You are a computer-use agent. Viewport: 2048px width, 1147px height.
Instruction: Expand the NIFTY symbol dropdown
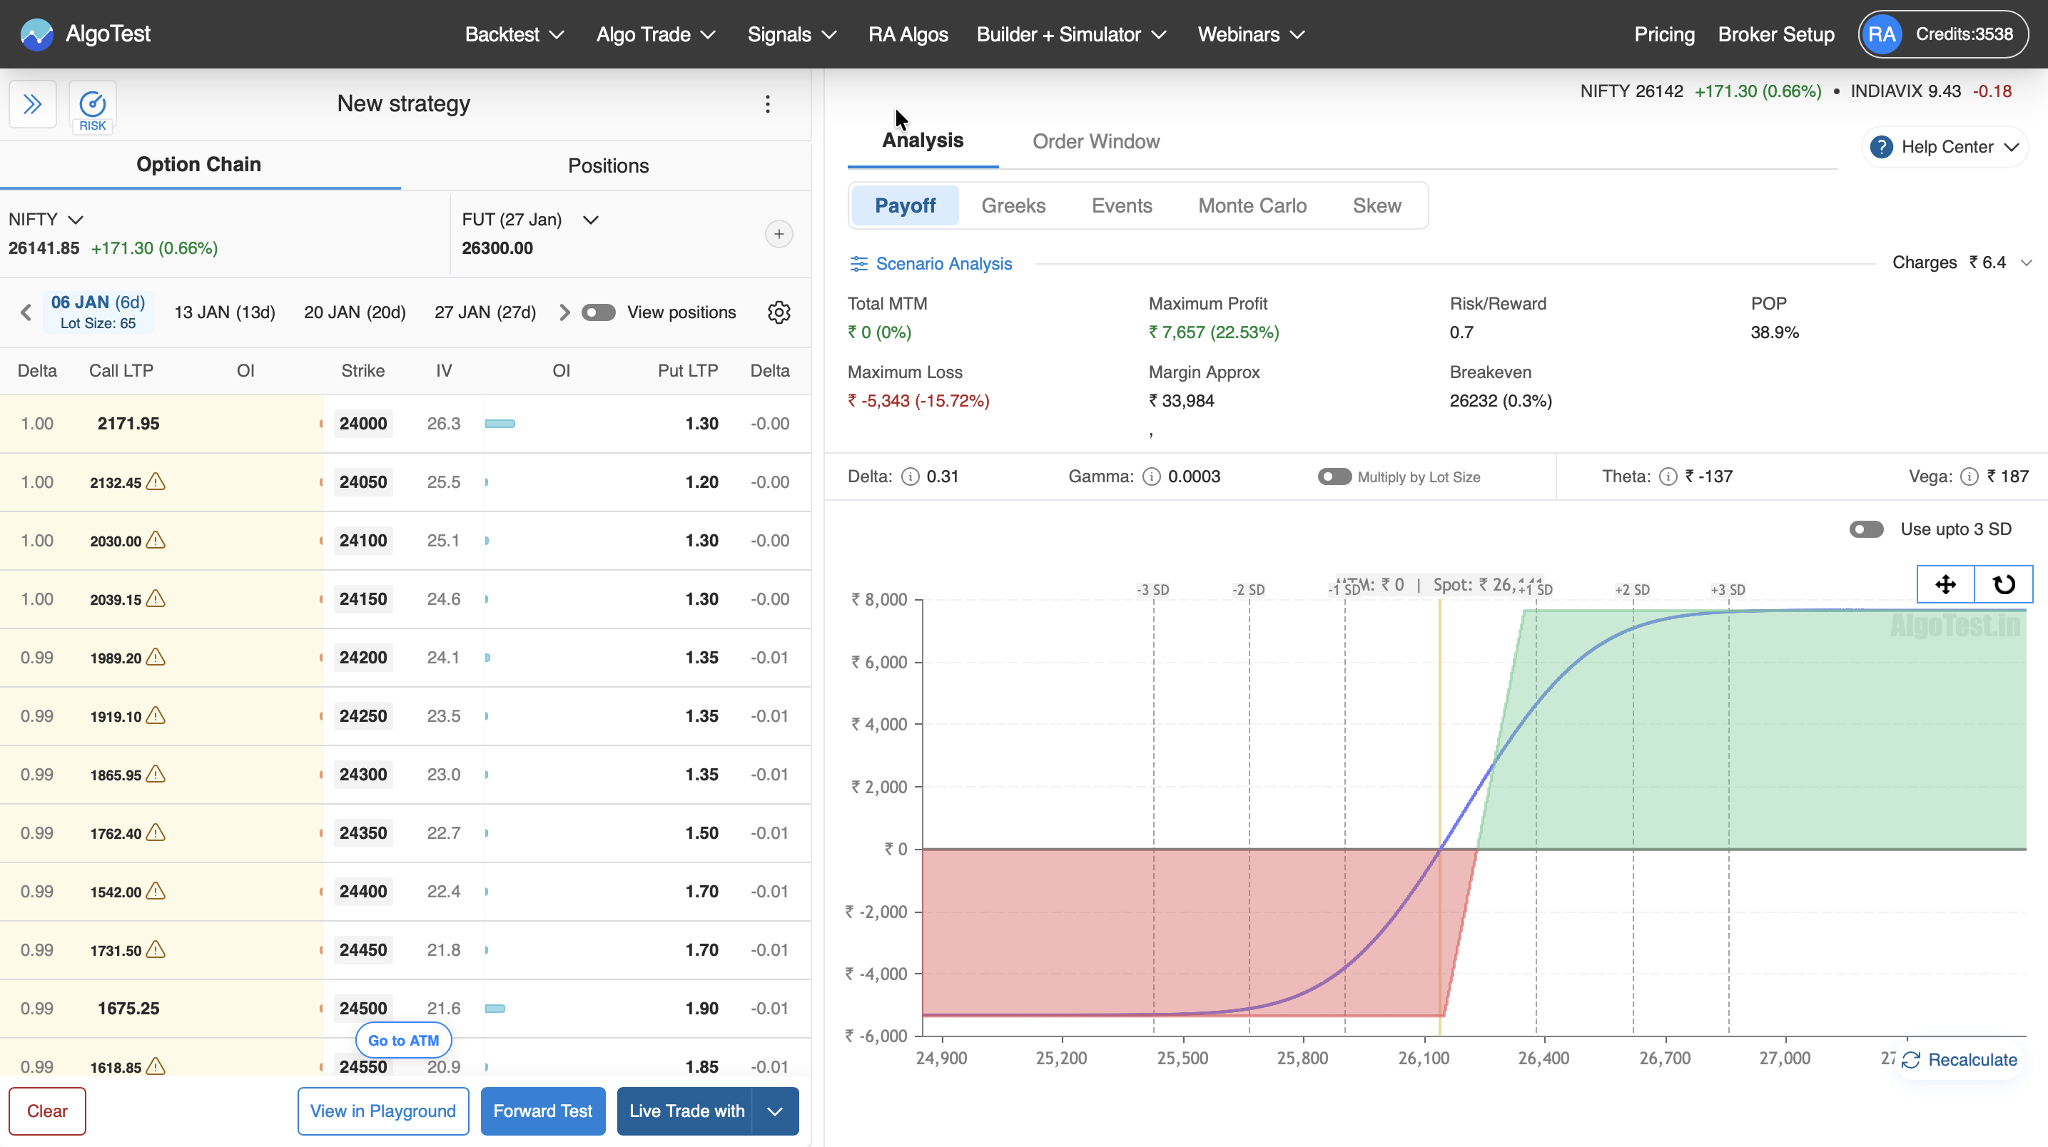[x=76, y=220]
